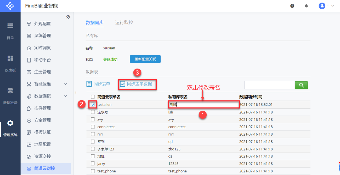Click the 12345 private table name cell
The height and width of the screenshot is (175, 340).
[173, 164]
